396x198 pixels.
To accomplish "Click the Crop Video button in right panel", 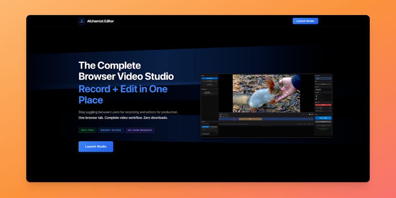I will (323, 84).
